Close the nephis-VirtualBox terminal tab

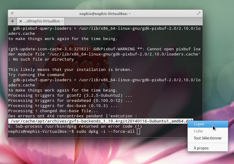21,21
